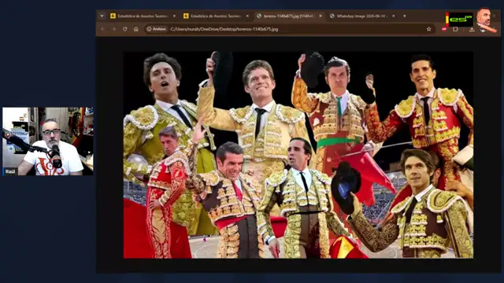504x283 pixels.
Task: Switch to second Estadística de Asuntos Taurinos tab
Action: coord(217,16)
